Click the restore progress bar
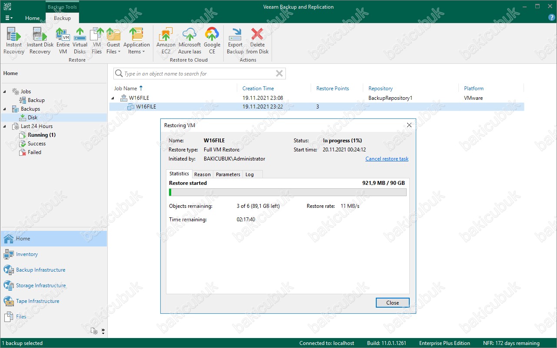This screenshot has width=557, height=348. pos(288,192)
